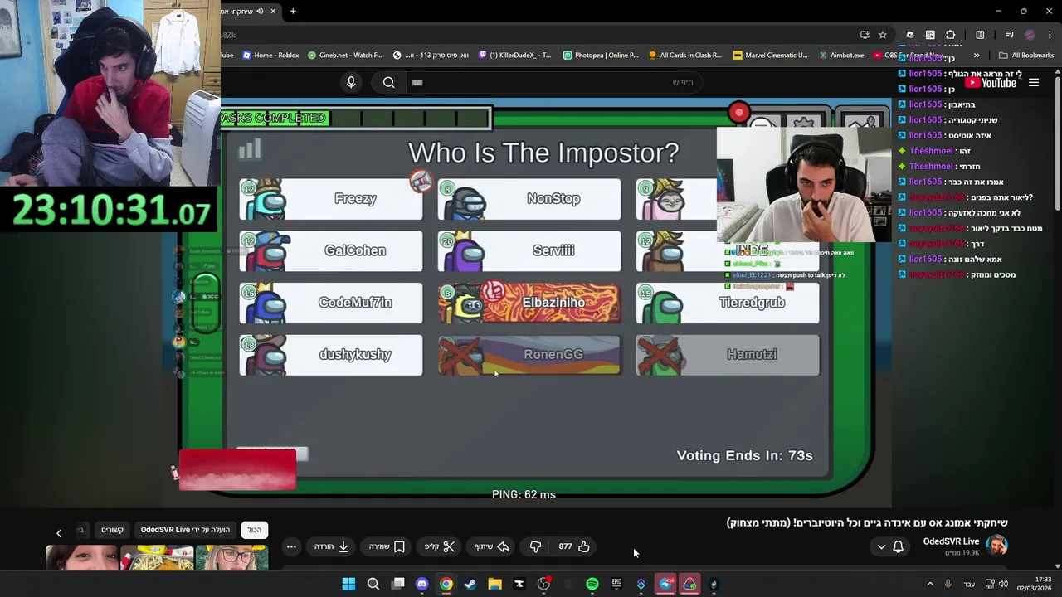
Task: Open a new browser tab with plus
Action: click(293, 11)
